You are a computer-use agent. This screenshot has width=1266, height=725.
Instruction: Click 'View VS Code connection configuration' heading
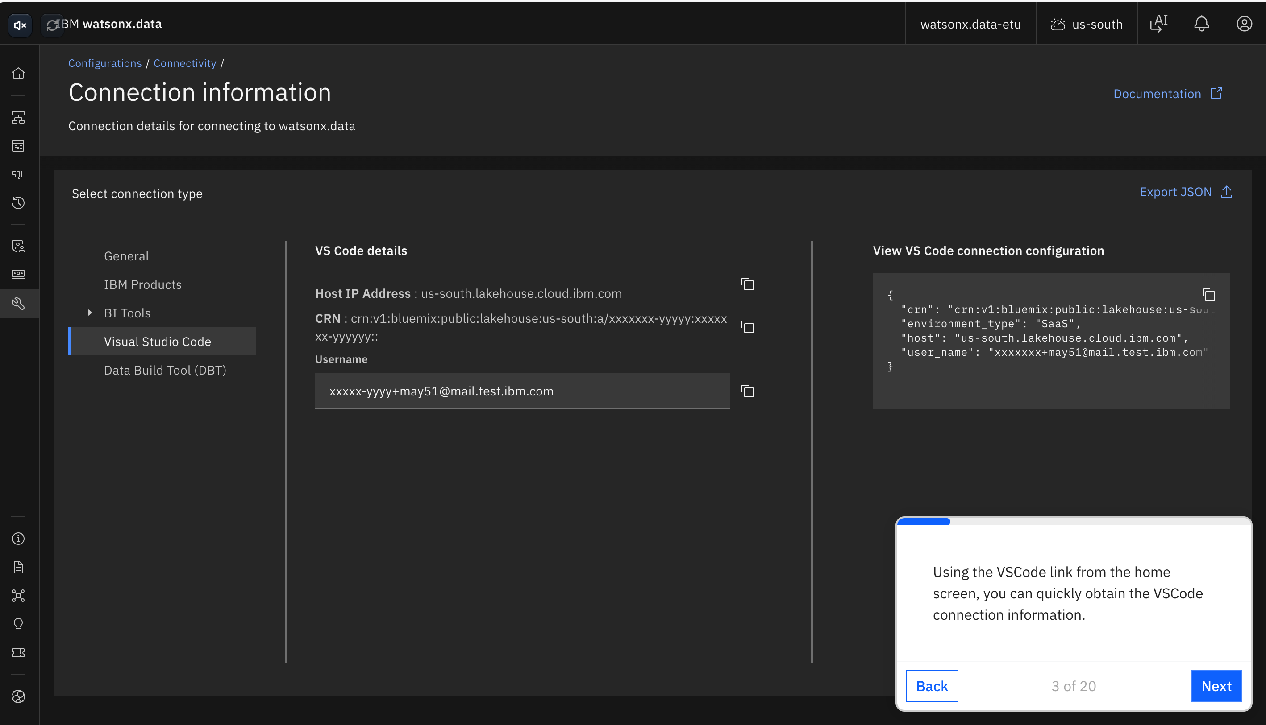click(x=988, y=251)
